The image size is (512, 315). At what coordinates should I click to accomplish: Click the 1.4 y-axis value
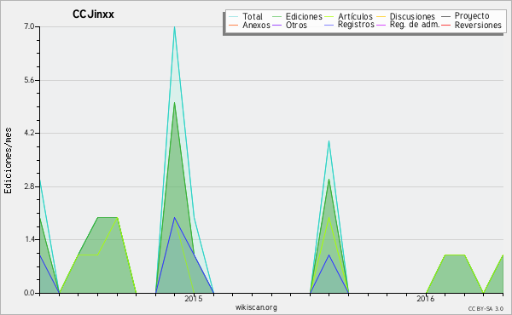click(29, 240)
